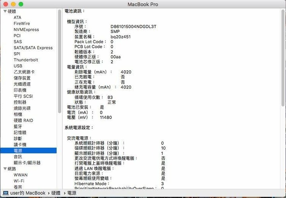Click the computer icon in path bar
The width and height of the screenshot is (286, 198).
coord(6,193)
